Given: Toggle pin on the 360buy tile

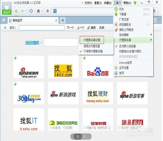Looking at the screenshot, I should coord(15,84).
